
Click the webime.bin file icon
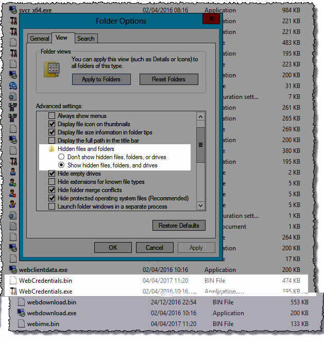tap(21, 323)
